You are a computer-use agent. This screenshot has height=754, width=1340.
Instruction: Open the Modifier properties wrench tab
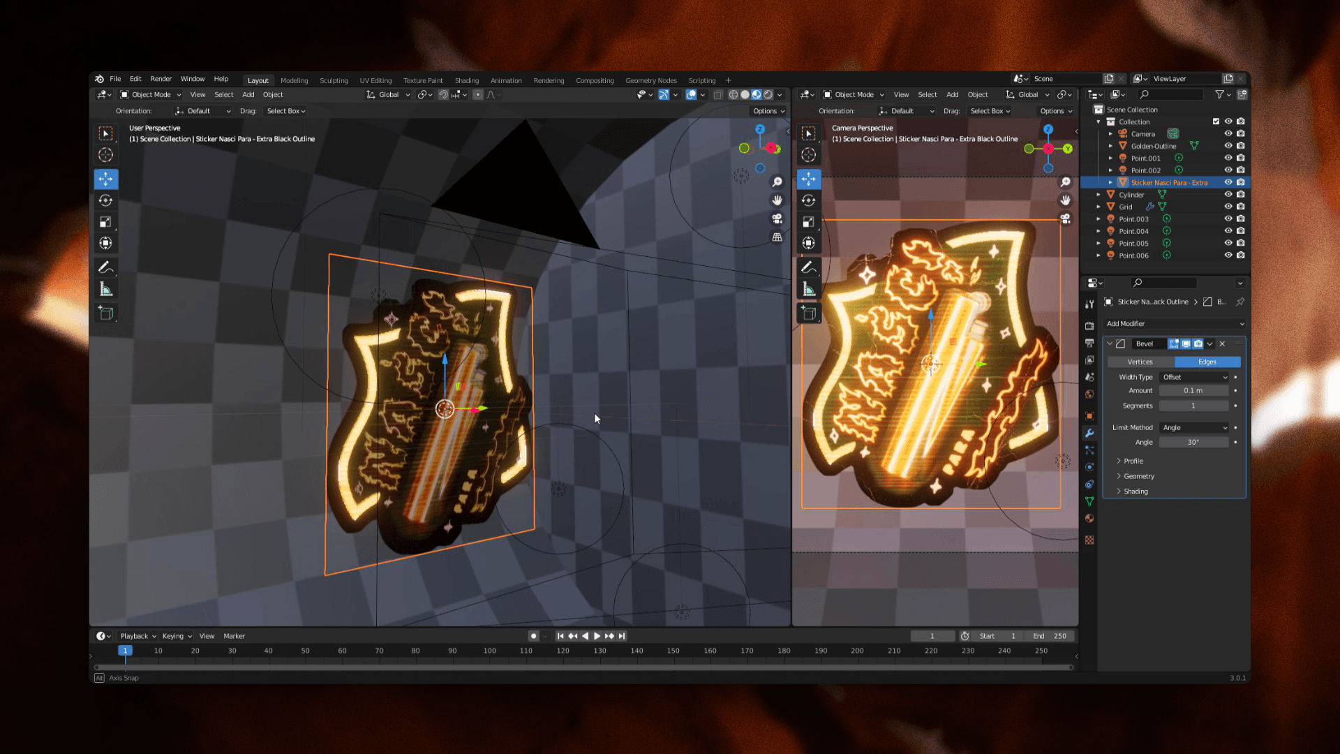click(x=1089, y=433)
